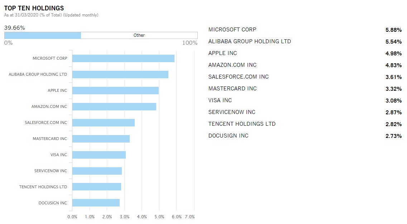
Task: Click the Alibaba Group Holding bar
Action: 120,74
